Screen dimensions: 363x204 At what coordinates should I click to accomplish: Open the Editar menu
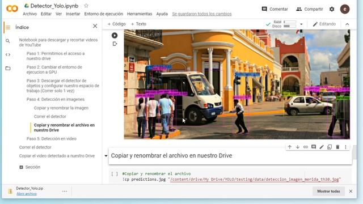tap(46, 14)
